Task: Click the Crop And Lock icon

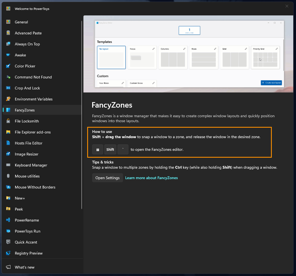Action: coord(8,88)
